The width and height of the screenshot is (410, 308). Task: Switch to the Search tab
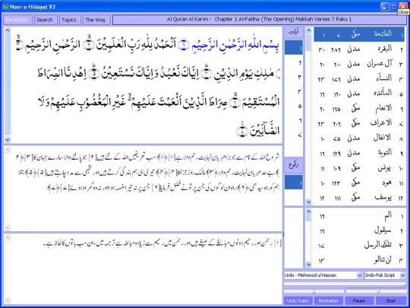[46, 20]
